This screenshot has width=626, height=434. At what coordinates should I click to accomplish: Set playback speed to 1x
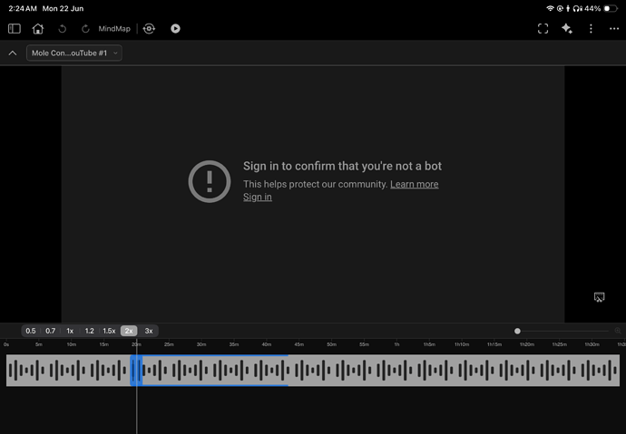[x=70, y=331]
